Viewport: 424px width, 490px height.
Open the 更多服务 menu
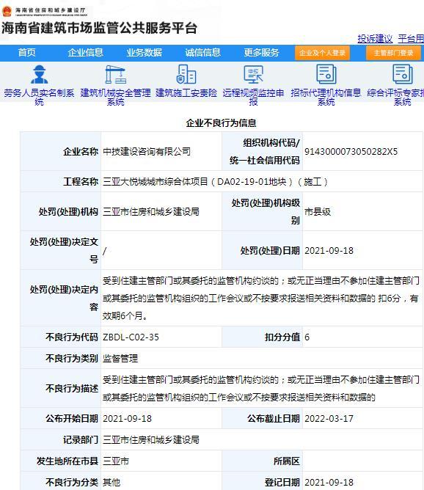tap(262, 53)
